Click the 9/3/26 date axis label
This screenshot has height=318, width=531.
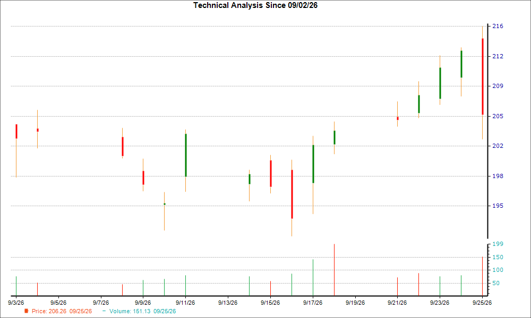coord(16,303)
